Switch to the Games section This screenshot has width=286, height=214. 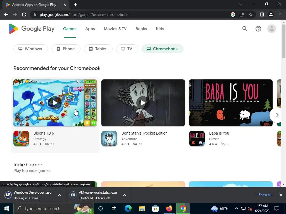pyautogui.click(x=70, y=29)
